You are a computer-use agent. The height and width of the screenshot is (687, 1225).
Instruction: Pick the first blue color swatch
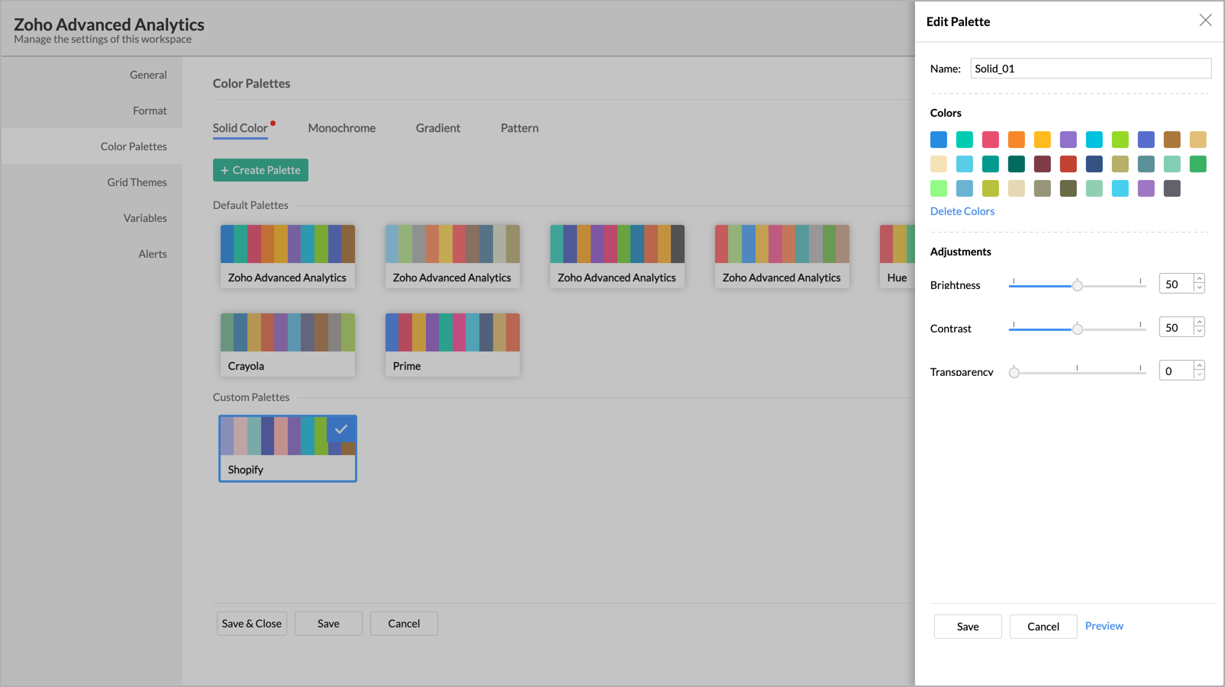click(x=939, y=140)
